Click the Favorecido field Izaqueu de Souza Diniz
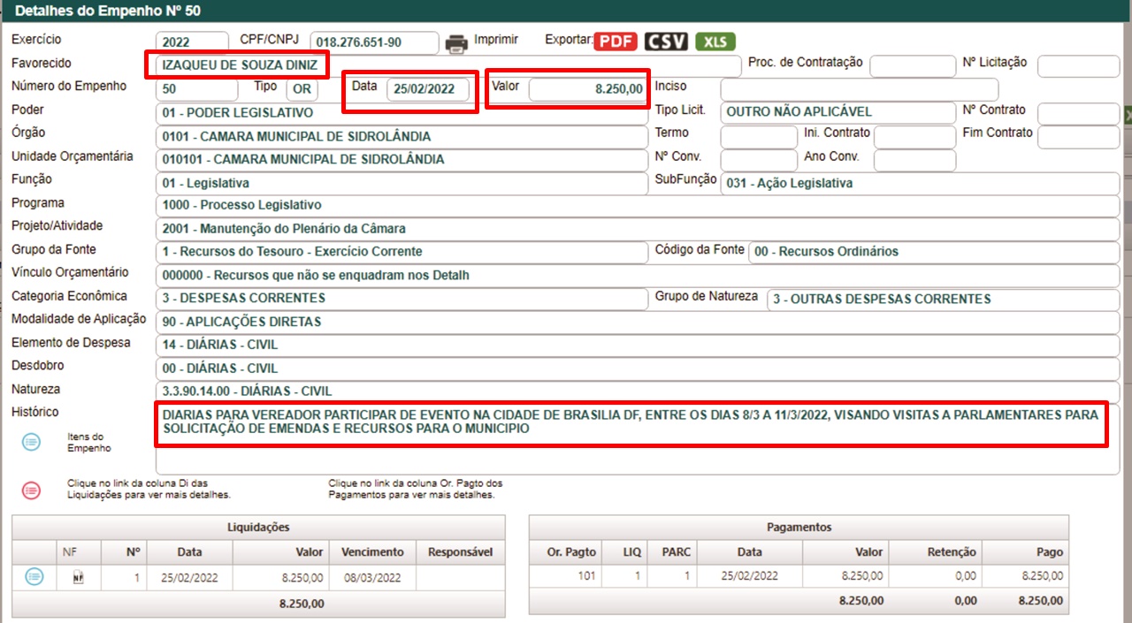1132x623 pixels. click(447, 65)
